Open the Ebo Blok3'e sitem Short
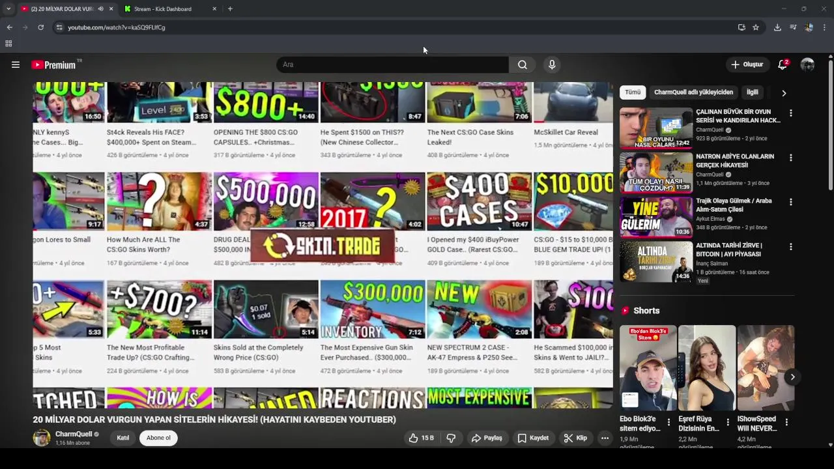 tap(648, 368)
